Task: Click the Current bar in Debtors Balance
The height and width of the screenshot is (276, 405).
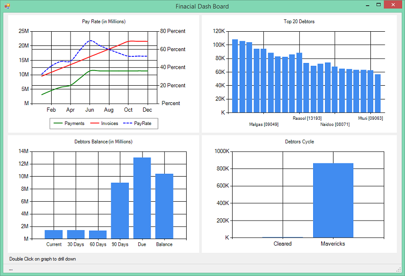Action: pos(54,234)
